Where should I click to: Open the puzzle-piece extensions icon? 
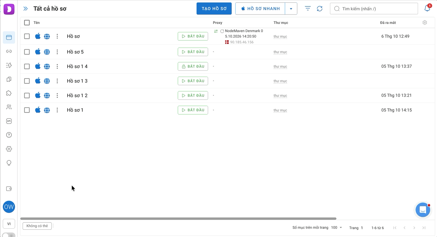[9, 93]
